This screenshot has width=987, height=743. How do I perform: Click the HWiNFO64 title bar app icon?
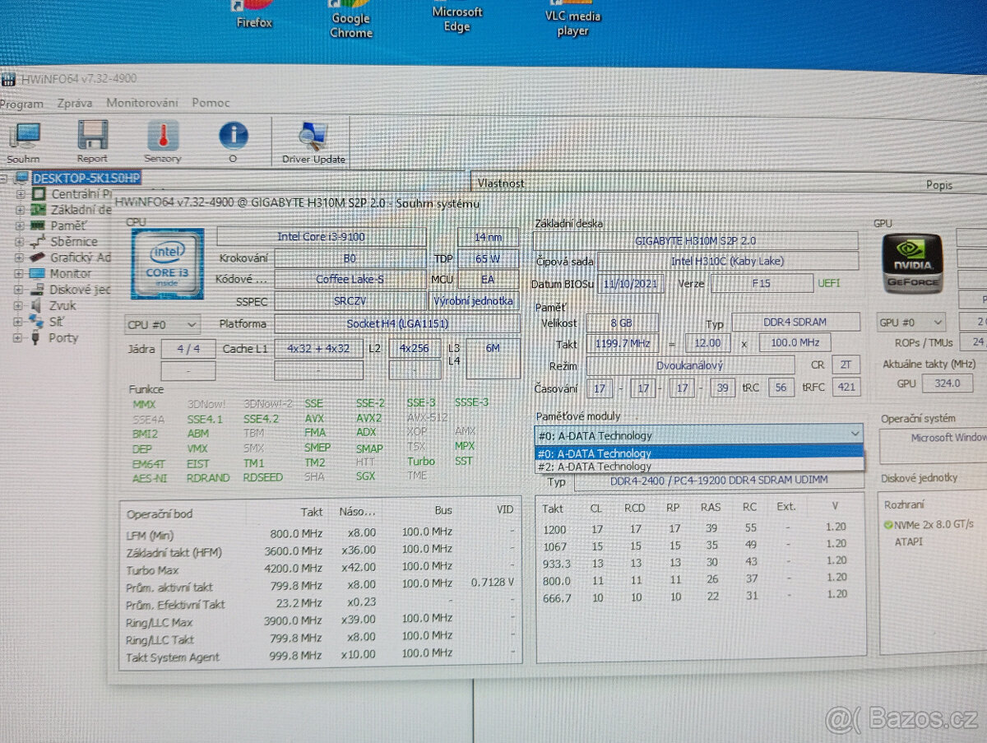8,79
